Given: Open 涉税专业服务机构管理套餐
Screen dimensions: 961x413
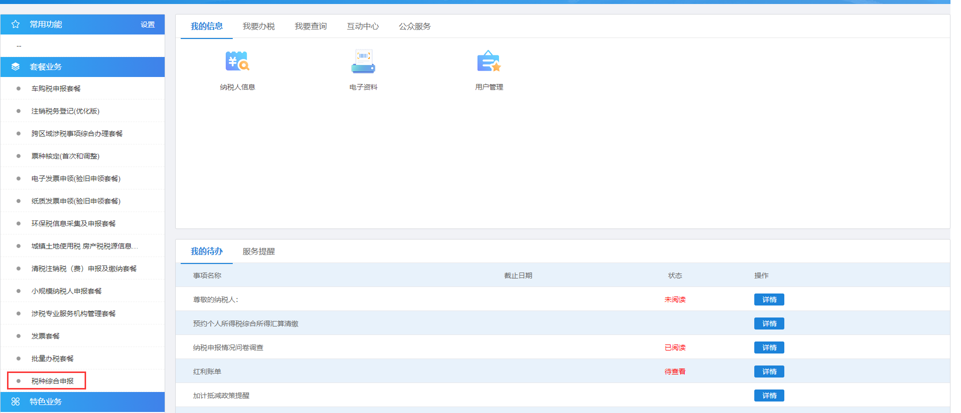Looking at the screenshot, I should click(x=74, y=313).
